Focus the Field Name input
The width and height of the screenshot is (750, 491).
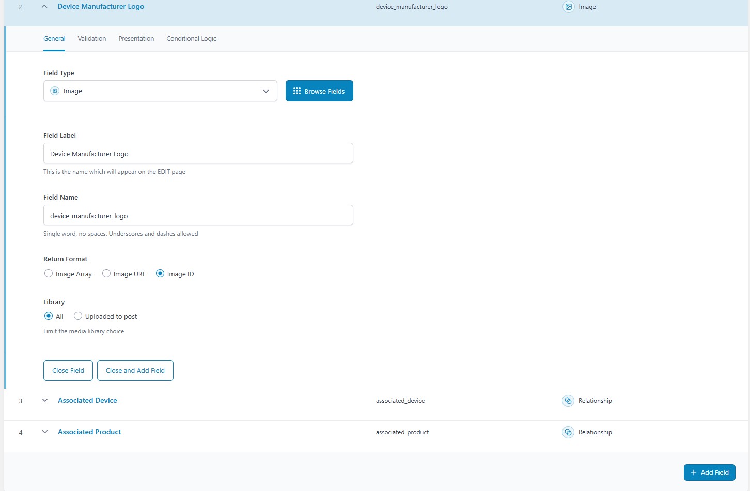(198, 215)
